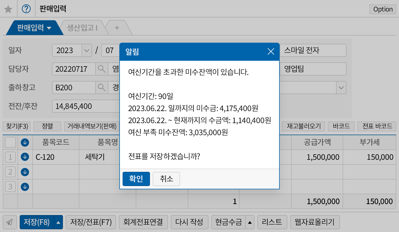Viewport: 399px width, 232px height.
Task: Expand the year 2023 dropdown
Action: pyautogui.click(x=87, y=51)
